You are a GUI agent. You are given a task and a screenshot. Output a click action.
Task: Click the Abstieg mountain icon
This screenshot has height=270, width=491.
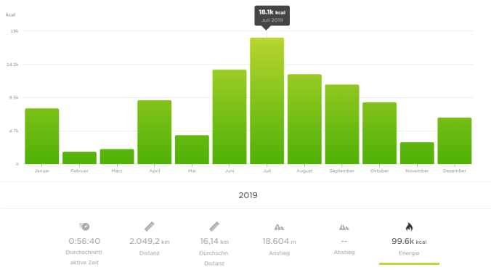344,227
